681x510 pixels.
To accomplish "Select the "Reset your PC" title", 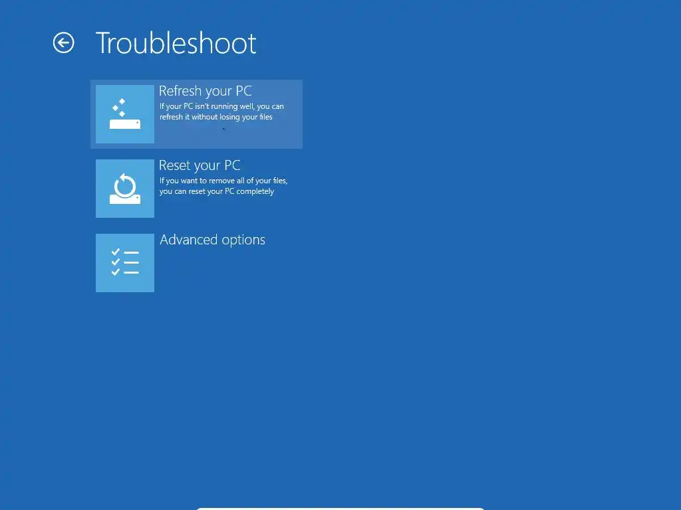I will click(200, 165).
